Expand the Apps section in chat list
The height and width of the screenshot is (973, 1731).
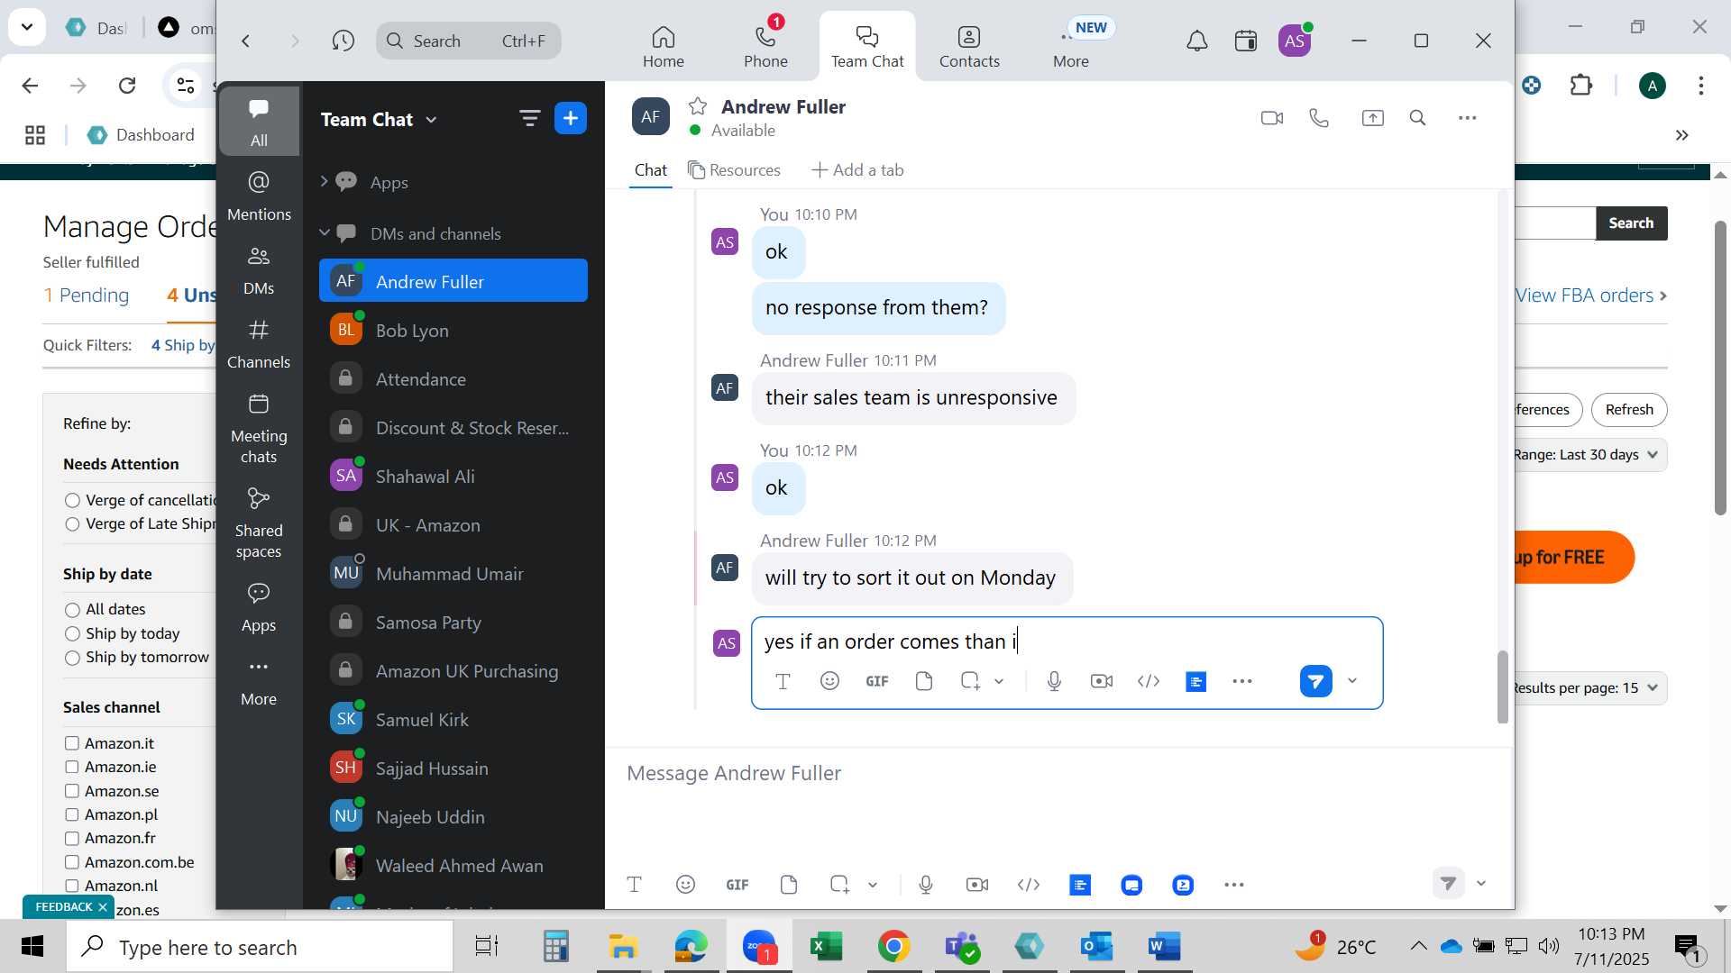(324, 182)
